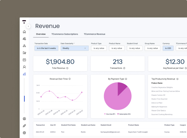Click the 213 Transactions value
This screenshot has width=187, height=138.
(x=118, y=62)
